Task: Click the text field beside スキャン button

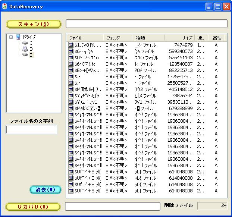Action: [147, 23]
